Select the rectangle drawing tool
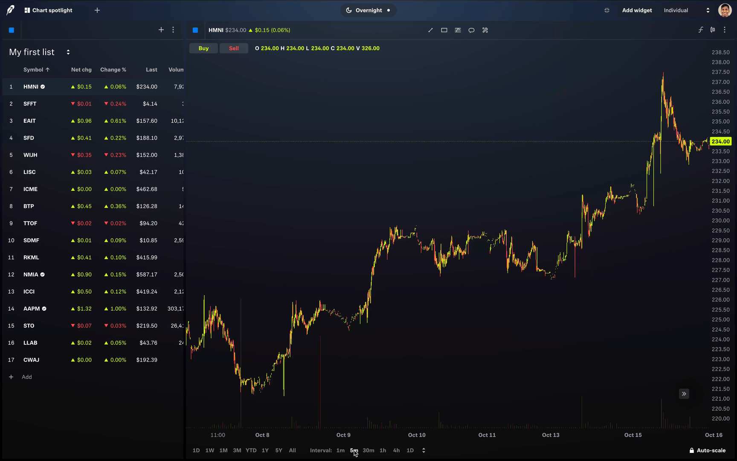This screenshot has width=737, height=461. 444,30
